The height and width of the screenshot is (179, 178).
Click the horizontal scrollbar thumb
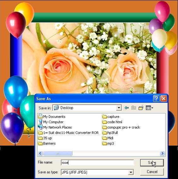[x=58, y=153]
